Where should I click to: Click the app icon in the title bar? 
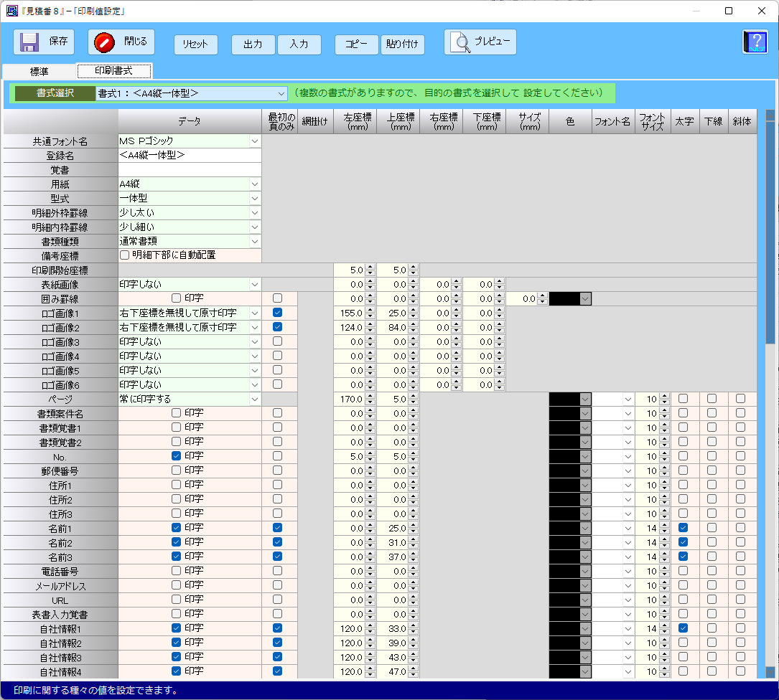tap(12, 11)
